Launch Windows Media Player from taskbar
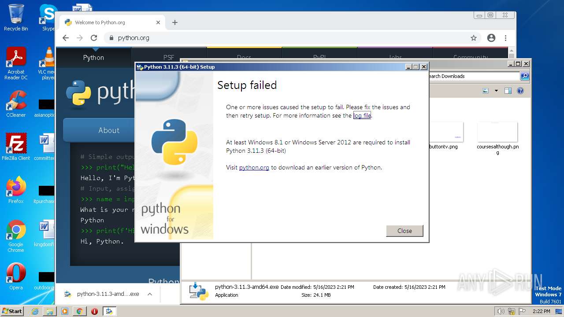The height and width of the screenshot is (317, 564). click(x=65, y=311)
